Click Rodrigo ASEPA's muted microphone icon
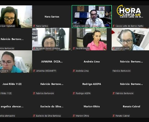The height and width of the screenshot is (122, 149). coord(74,93)
